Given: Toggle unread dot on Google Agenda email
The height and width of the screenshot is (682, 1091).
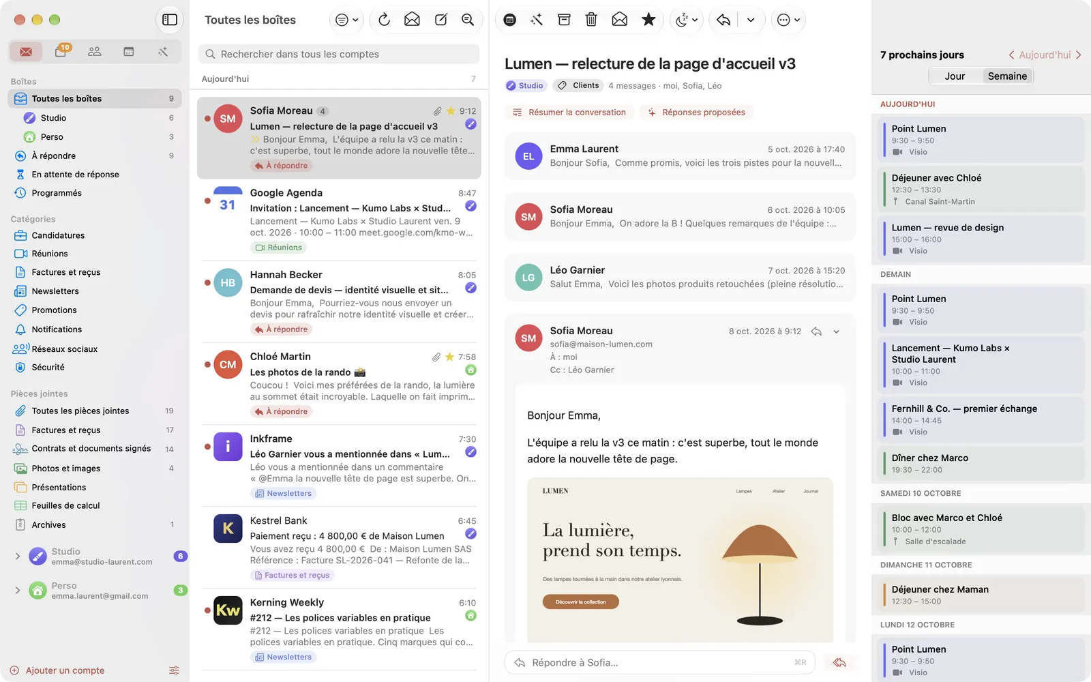Looking at the screenshot, I should [207, 201].
